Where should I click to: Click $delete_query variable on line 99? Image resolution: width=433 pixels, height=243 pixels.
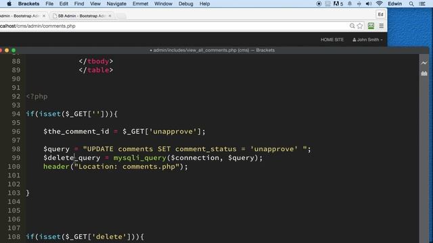(x=72, y=158)
